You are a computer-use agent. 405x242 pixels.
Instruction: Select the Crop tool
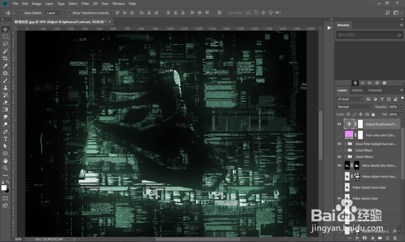coord(5,58)
